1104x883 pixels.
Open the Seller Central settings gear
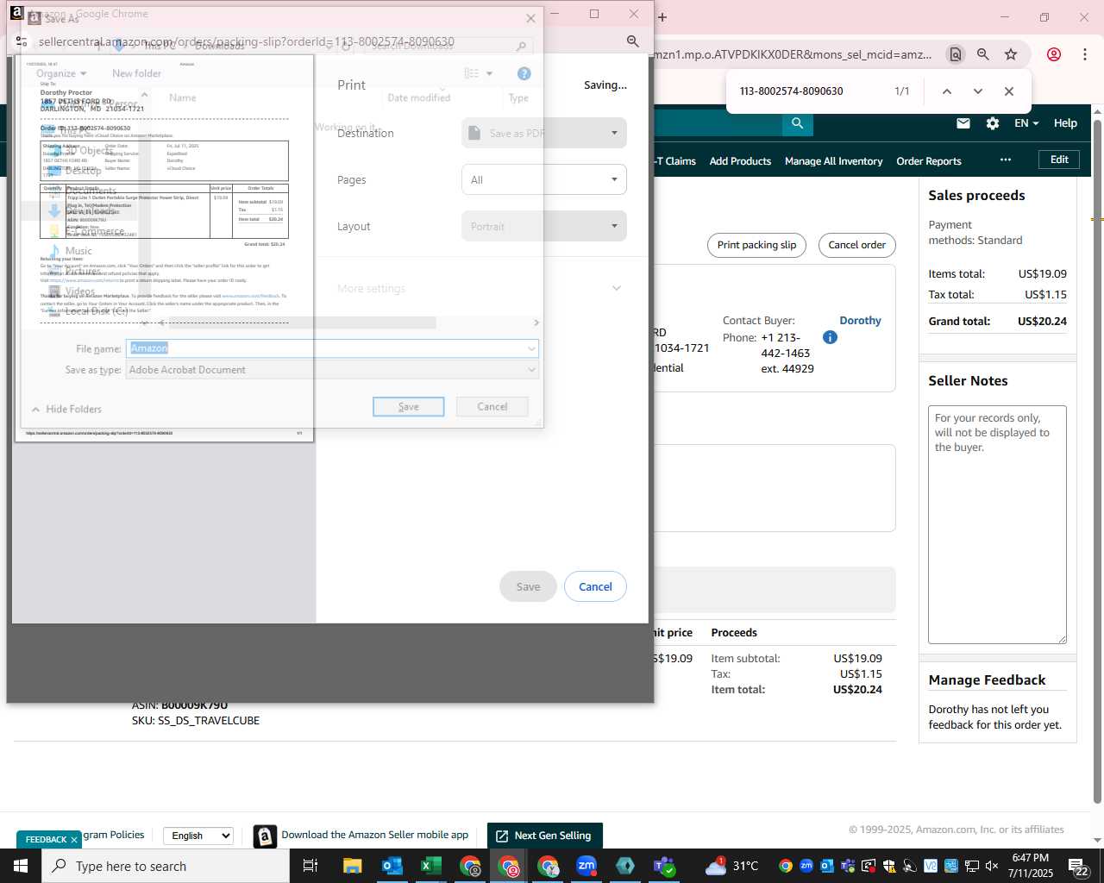[993, 123]
